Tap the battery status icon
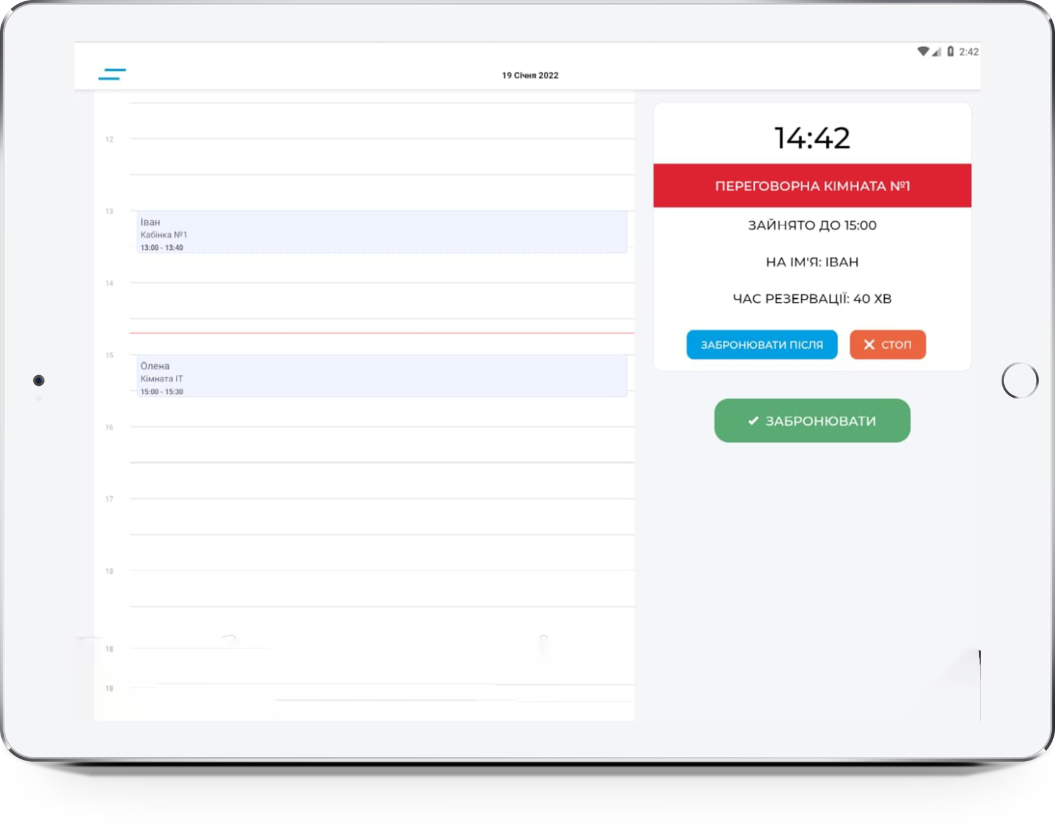The image size is (1055, 829). (950, 52)
